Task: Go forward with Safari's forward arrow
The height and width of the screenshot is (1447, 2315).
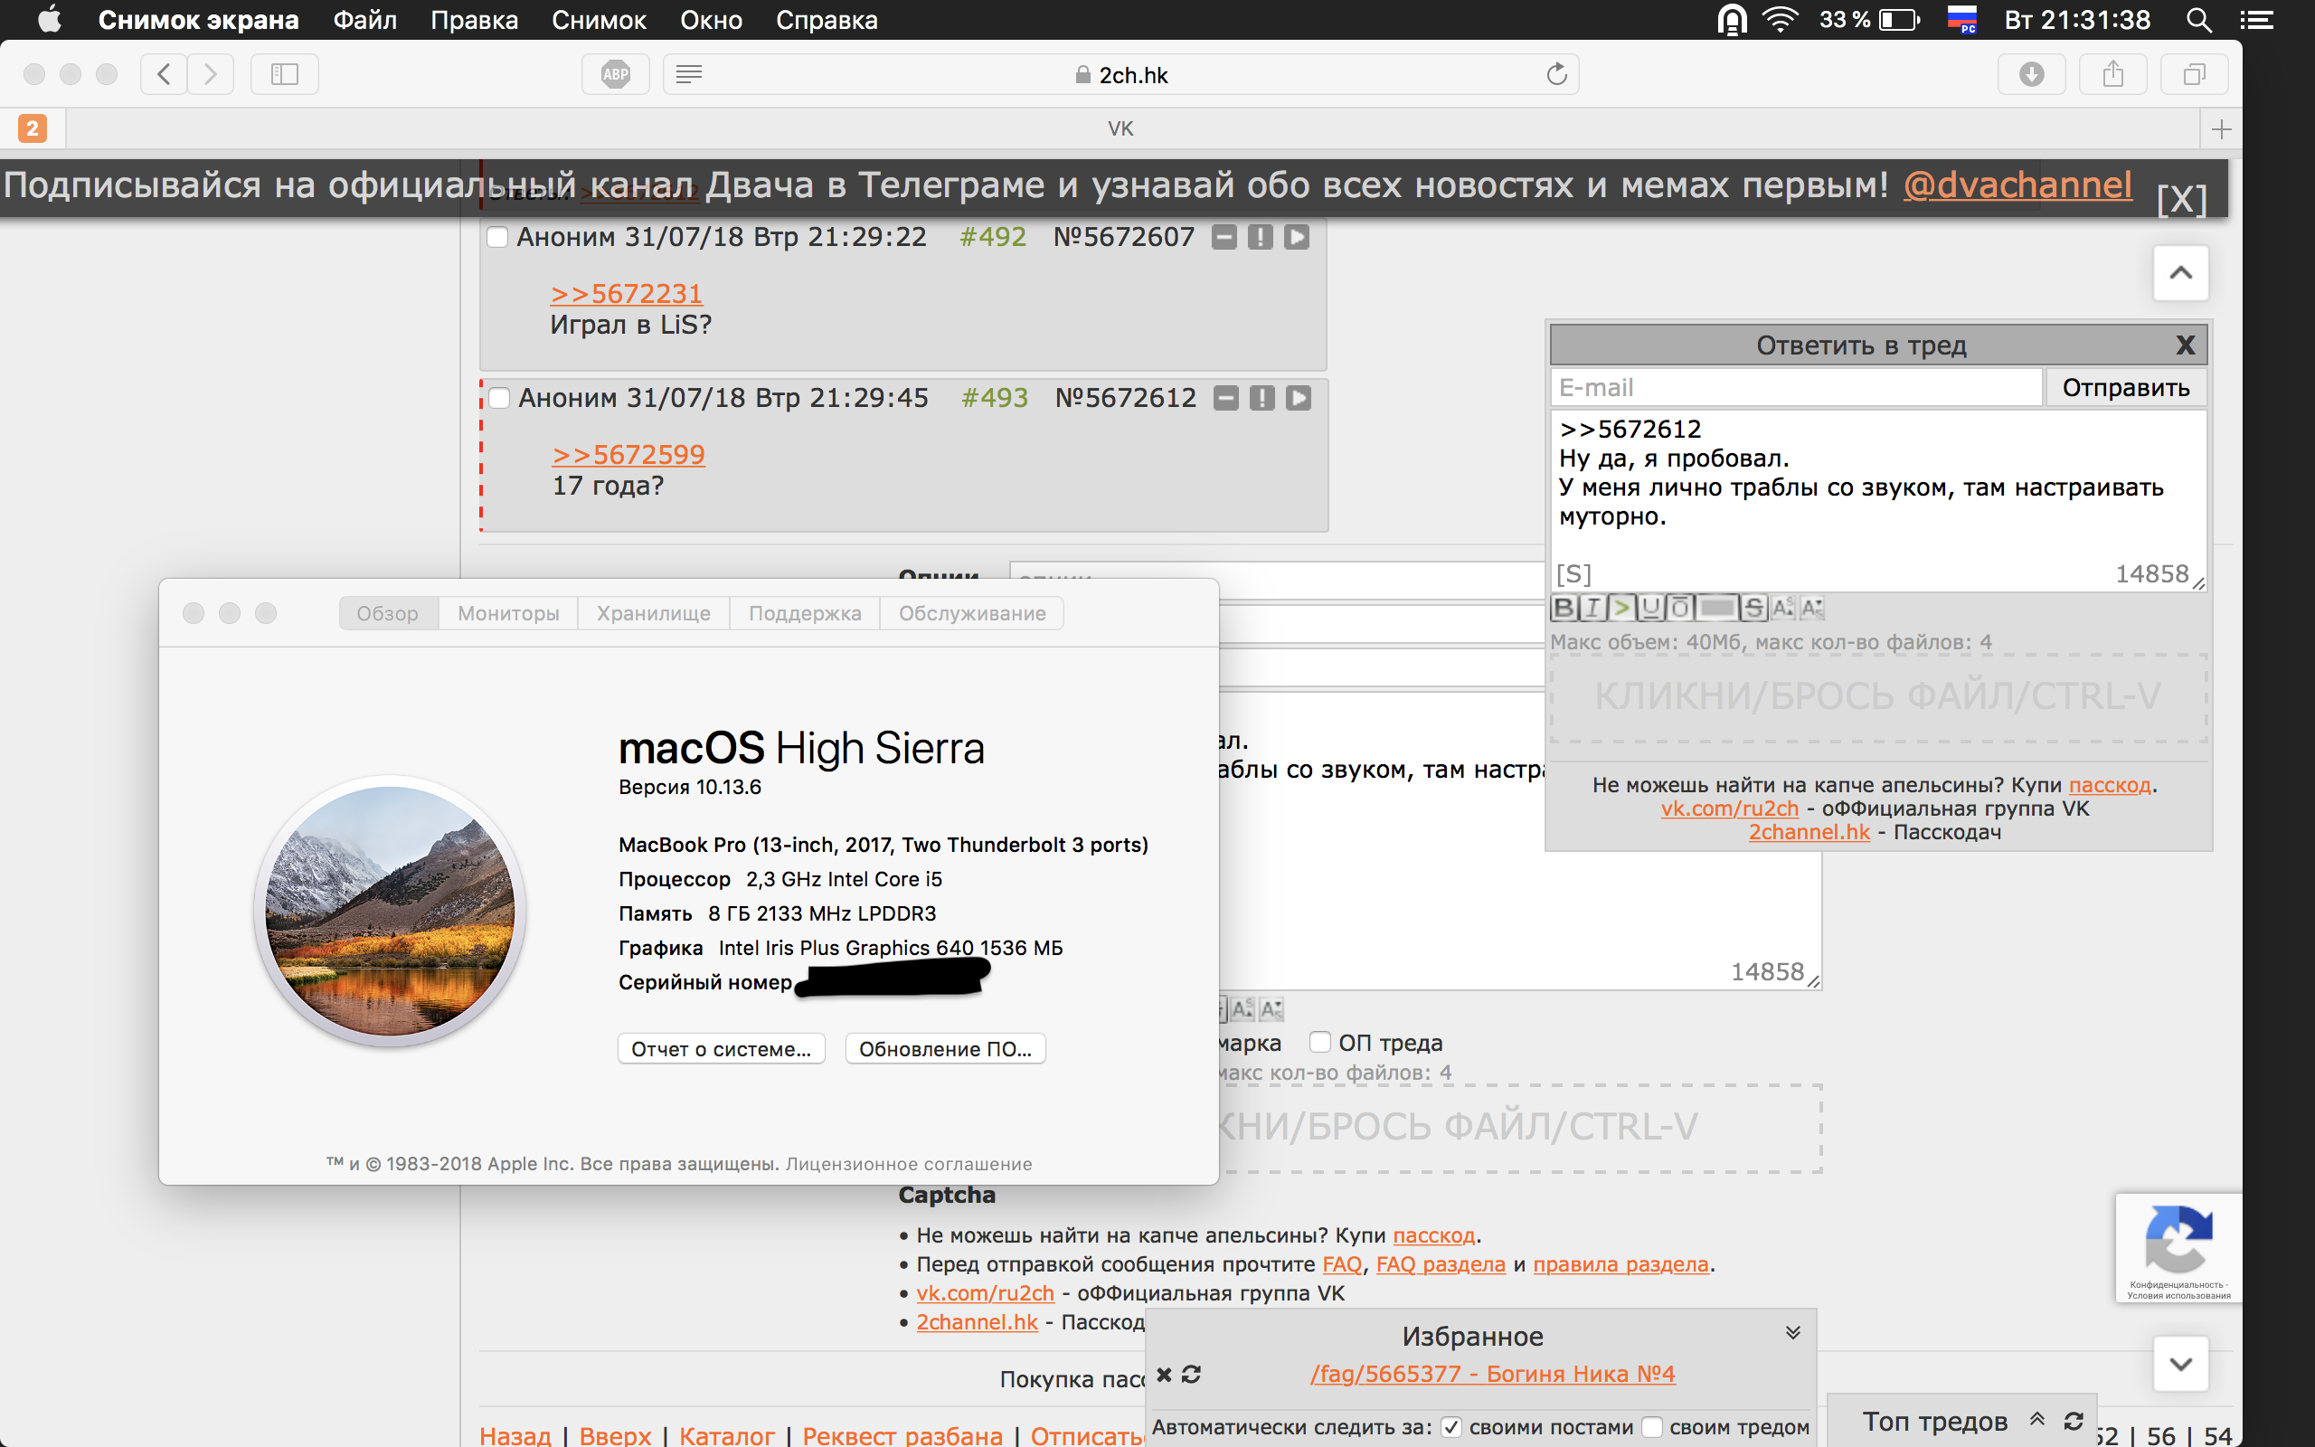Action: tap(211, 73)
